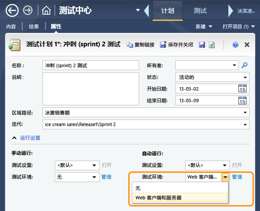Open help with the question mark icon
The height and width of the screenshot is (211, 260).
pos(235,45)
